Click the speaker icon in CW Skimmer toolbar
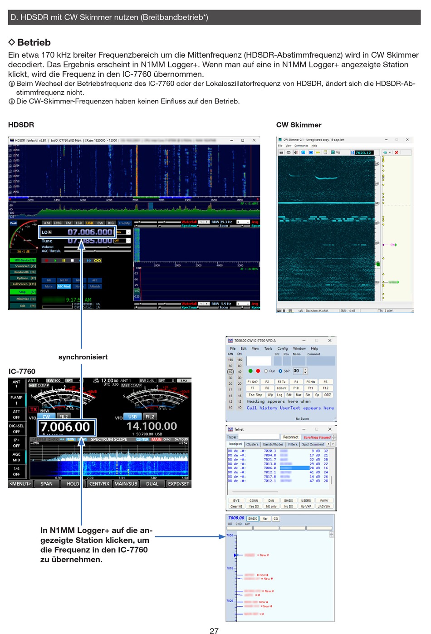 (295, 152)
